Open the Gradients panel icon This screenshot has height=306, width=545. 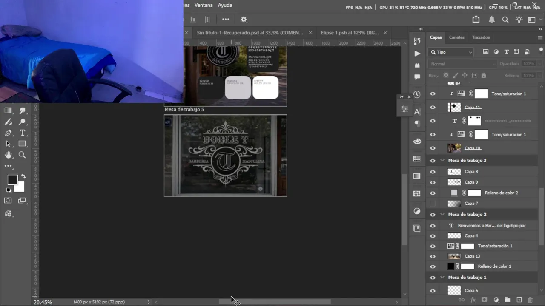tap(417, 176)
